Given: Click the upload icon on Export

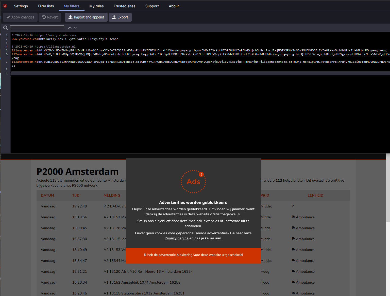Looking at the screenshot, I should [114, 17].
